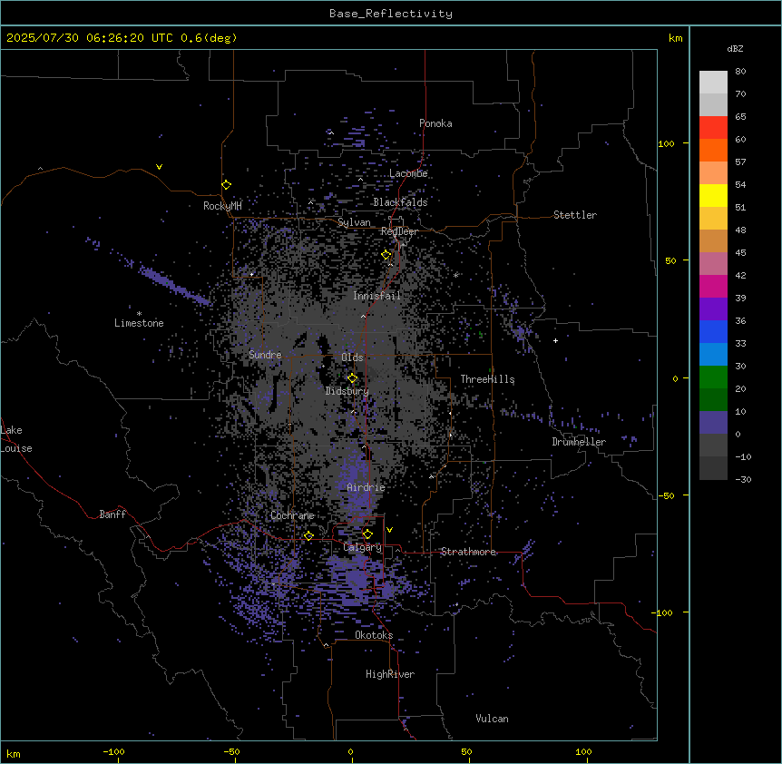Select the 10 dBZ purple color swatch
The image size is (782, 764).
pos(713,423)
